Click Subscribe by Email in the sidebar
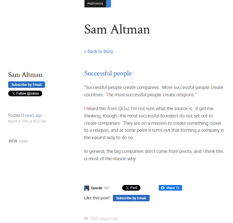 tap(26, 84)
